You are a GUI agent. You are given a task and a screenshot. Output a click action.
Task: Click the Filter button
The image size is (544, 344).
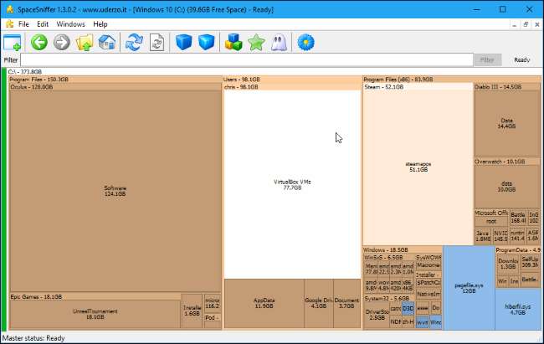coord(487,60)
